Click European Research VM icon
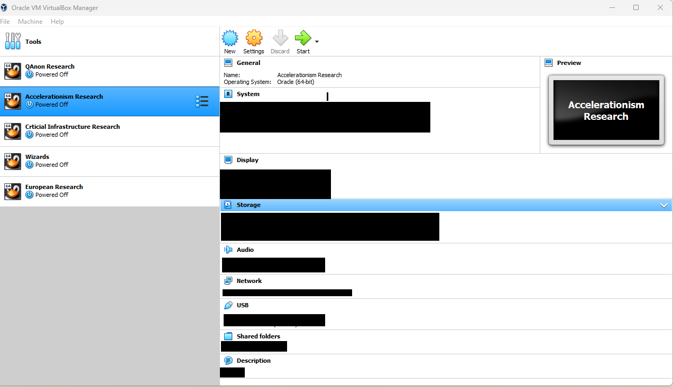 [13, 192]
